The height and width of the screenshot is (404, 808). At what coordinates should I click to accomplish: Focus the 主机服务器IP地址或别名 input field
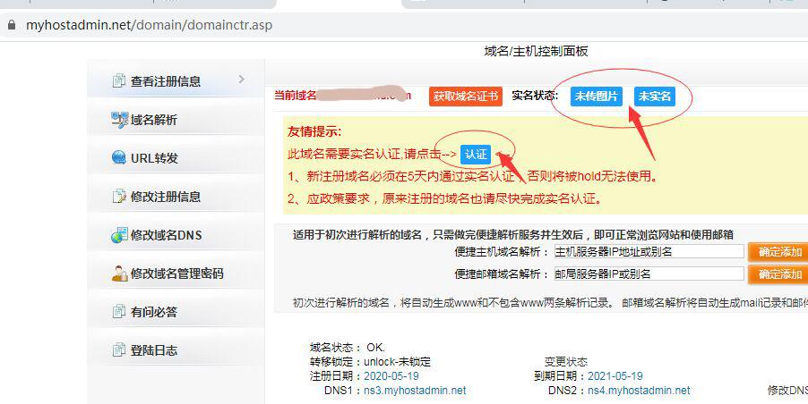649,251
